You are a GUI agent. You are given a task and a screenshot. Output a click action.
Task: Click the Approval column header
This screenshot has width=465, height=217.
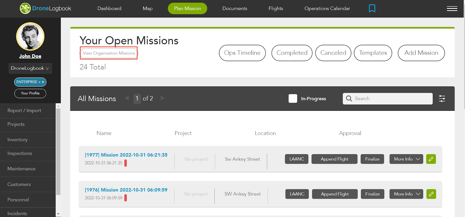tap(350, 133)
